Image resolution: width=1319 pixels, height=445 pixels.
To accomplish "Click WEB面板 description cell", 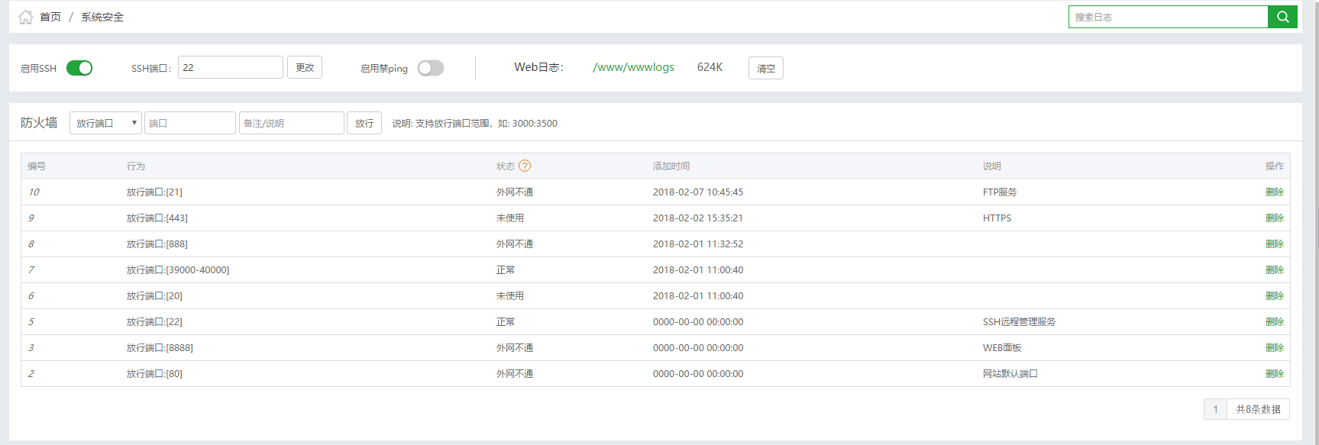I will point(1002,348).
